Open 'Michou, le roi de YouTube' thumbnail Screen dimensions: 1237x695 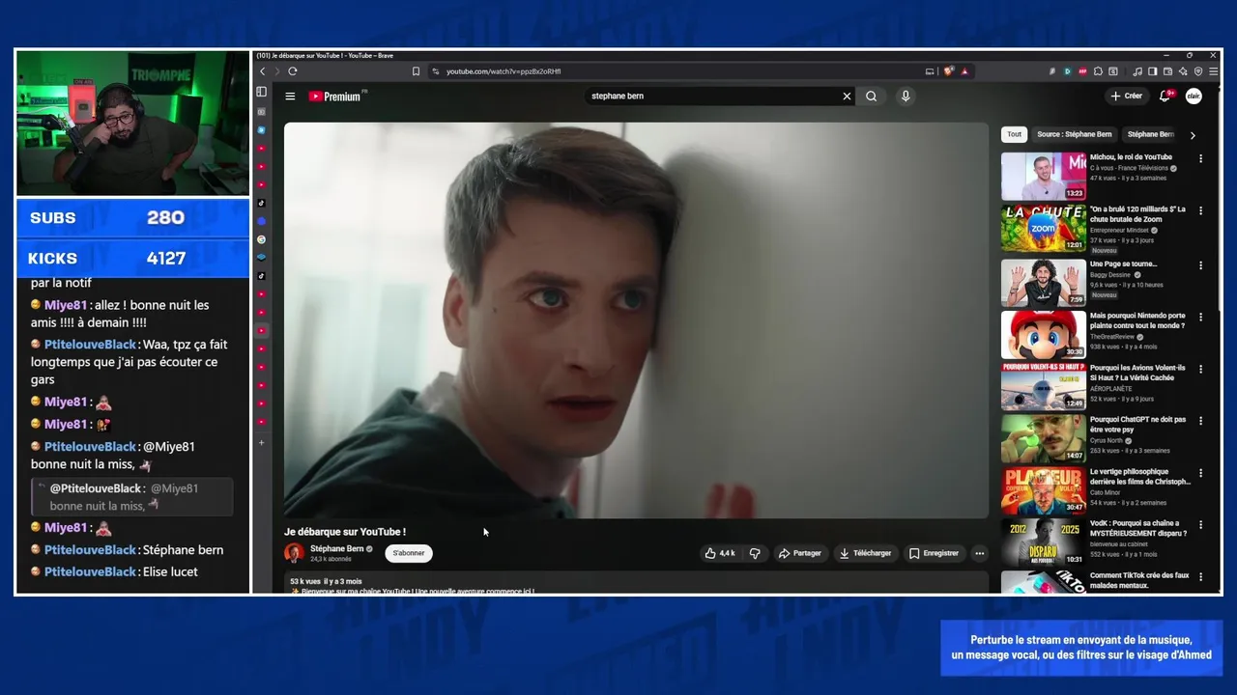tap(1043, 177)
